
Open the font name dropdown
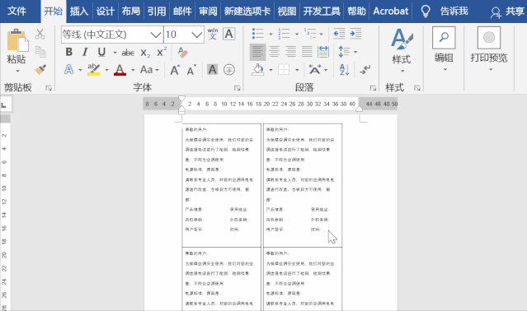156,35
